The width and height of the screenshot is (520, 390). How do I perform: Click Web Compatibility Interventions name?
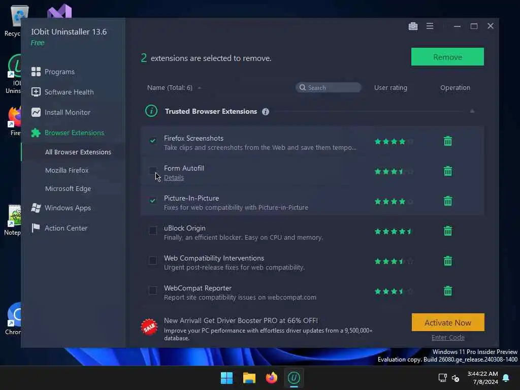click(x=214, y=258)
